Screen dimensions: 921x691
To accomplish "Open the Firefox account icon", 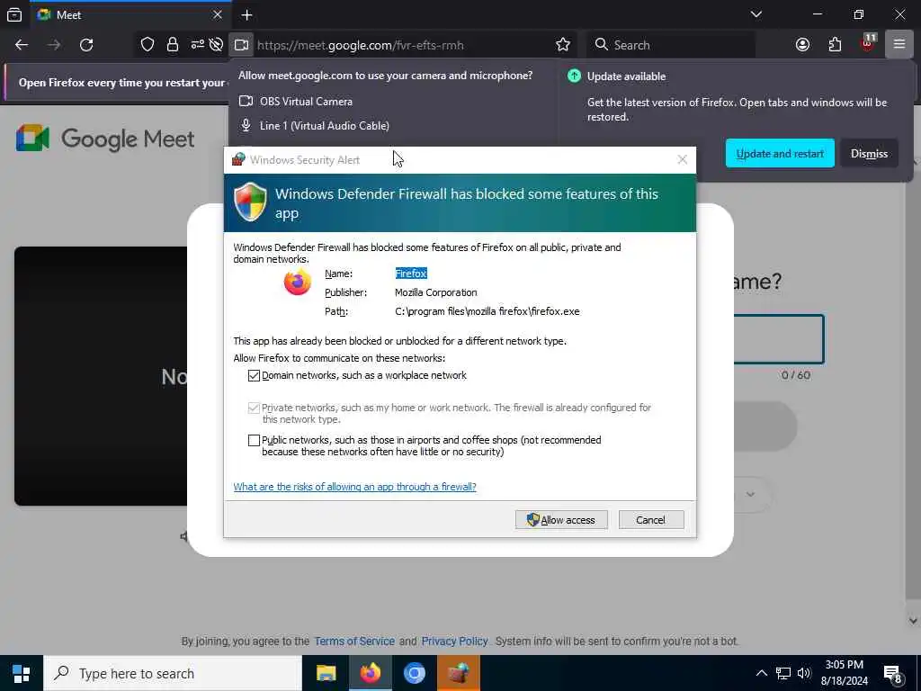I will click(802, 45).
